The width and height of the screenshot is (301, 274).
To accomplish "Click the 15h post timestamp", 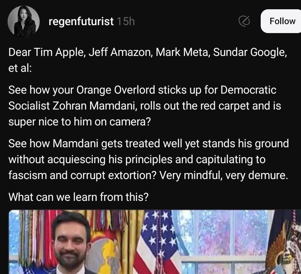I will tap(126, 21).
